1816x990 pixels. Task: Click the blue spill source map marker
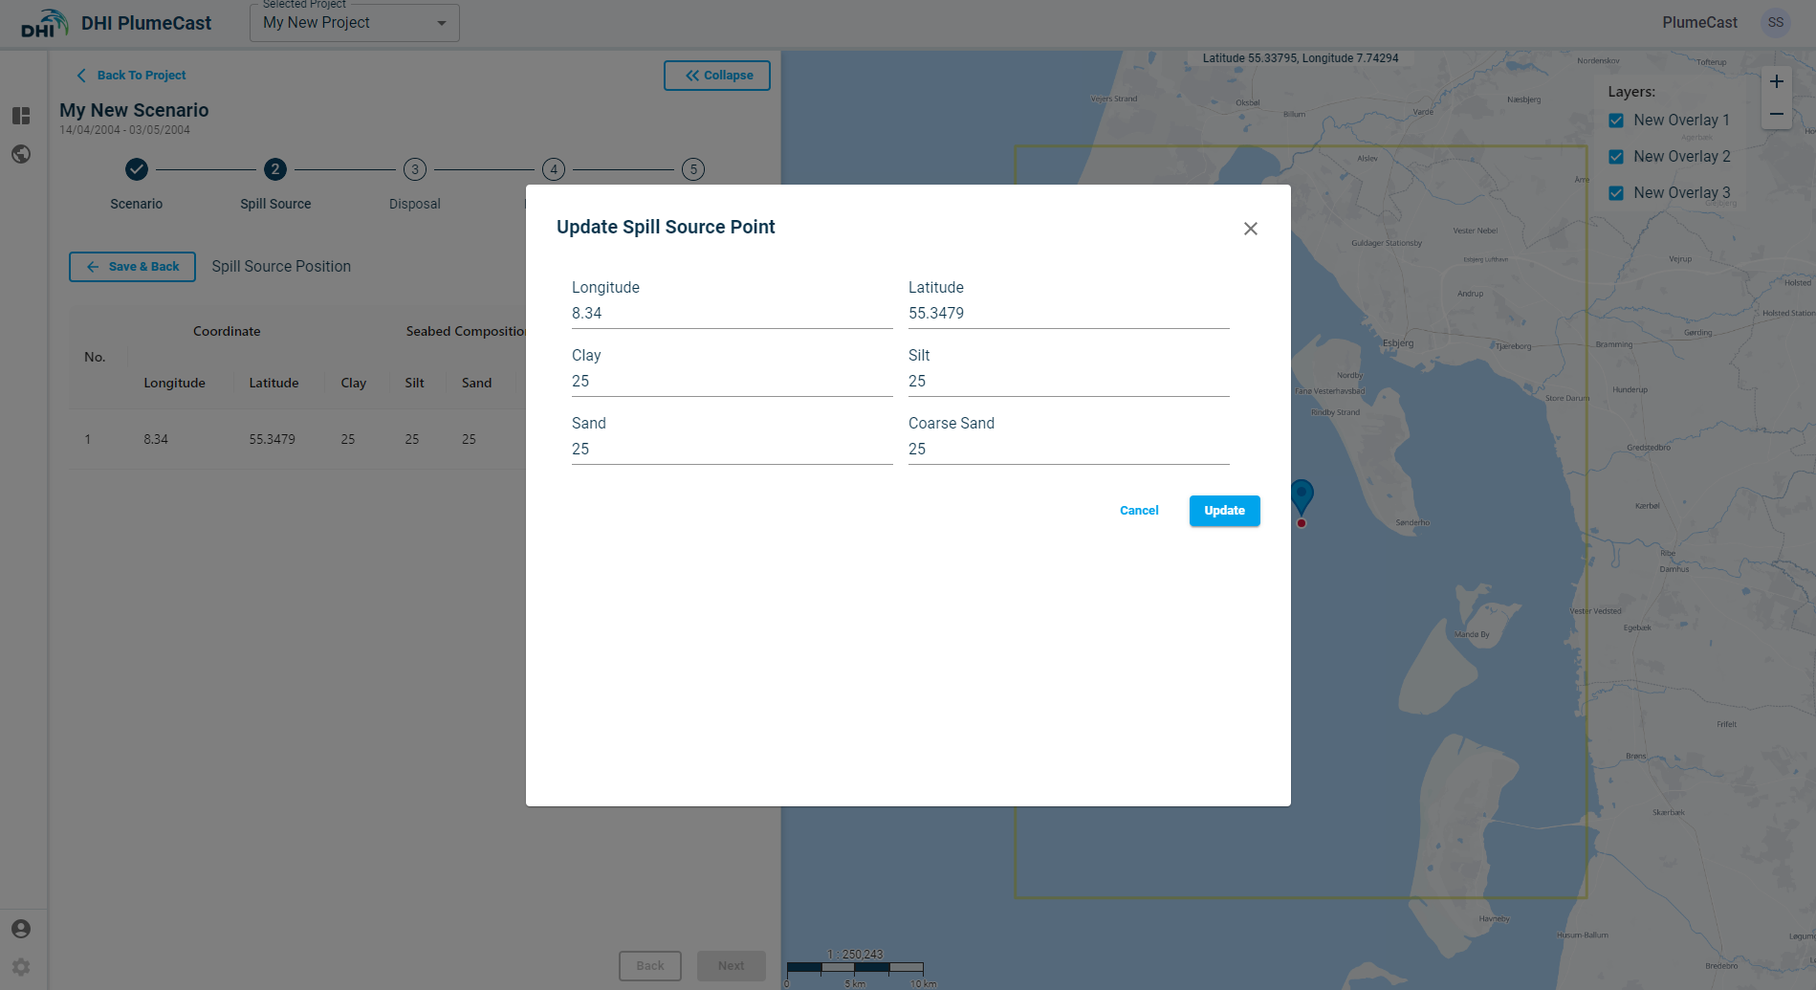click(x=1302, y=496)
